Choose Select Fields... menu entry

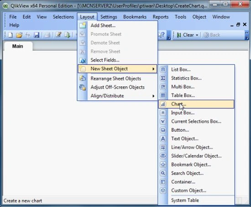pyautogui.click(x=117, y=60)
